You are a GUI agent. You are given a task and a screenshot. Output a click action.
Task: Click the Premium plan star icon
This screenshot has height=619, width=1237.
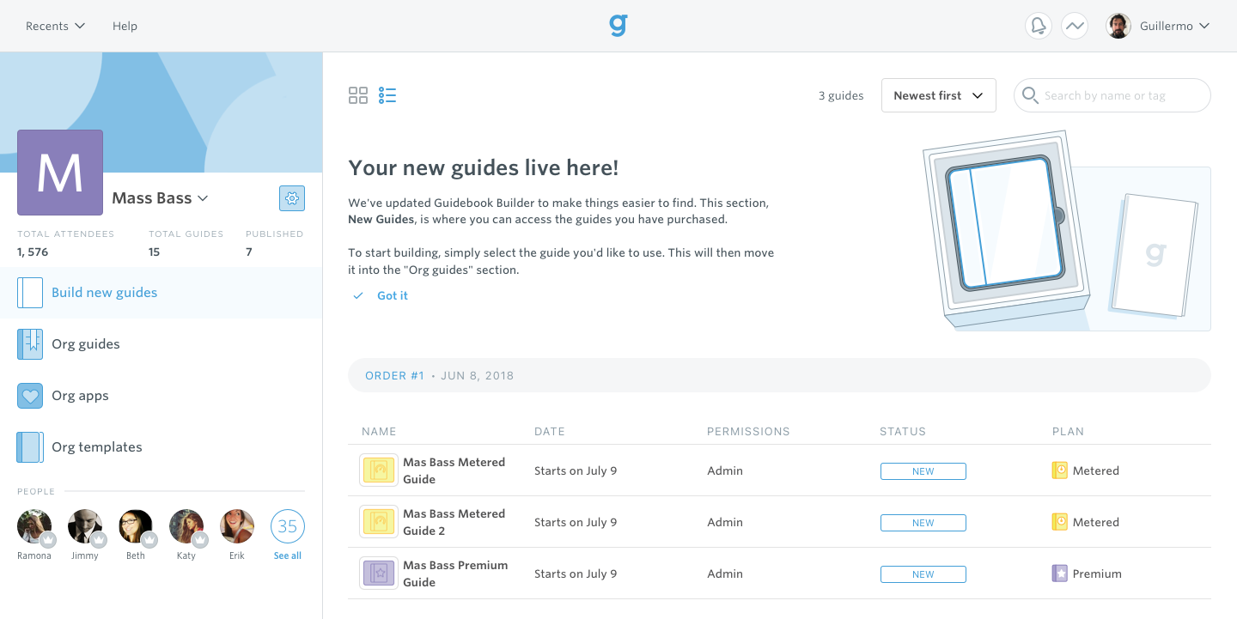pyautogui.click(x=1060, y=573)
